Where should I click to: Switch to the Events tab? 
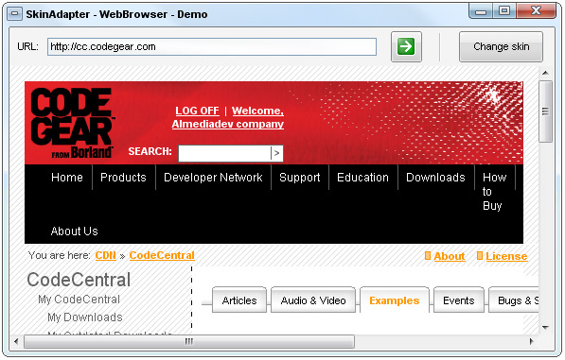coord(459,300)
